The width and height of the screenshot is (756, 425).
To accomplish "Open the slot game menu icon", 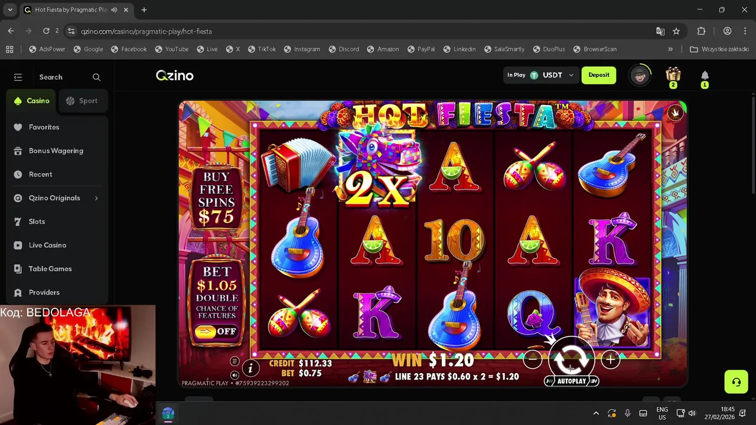I will [x=234, y=361].
